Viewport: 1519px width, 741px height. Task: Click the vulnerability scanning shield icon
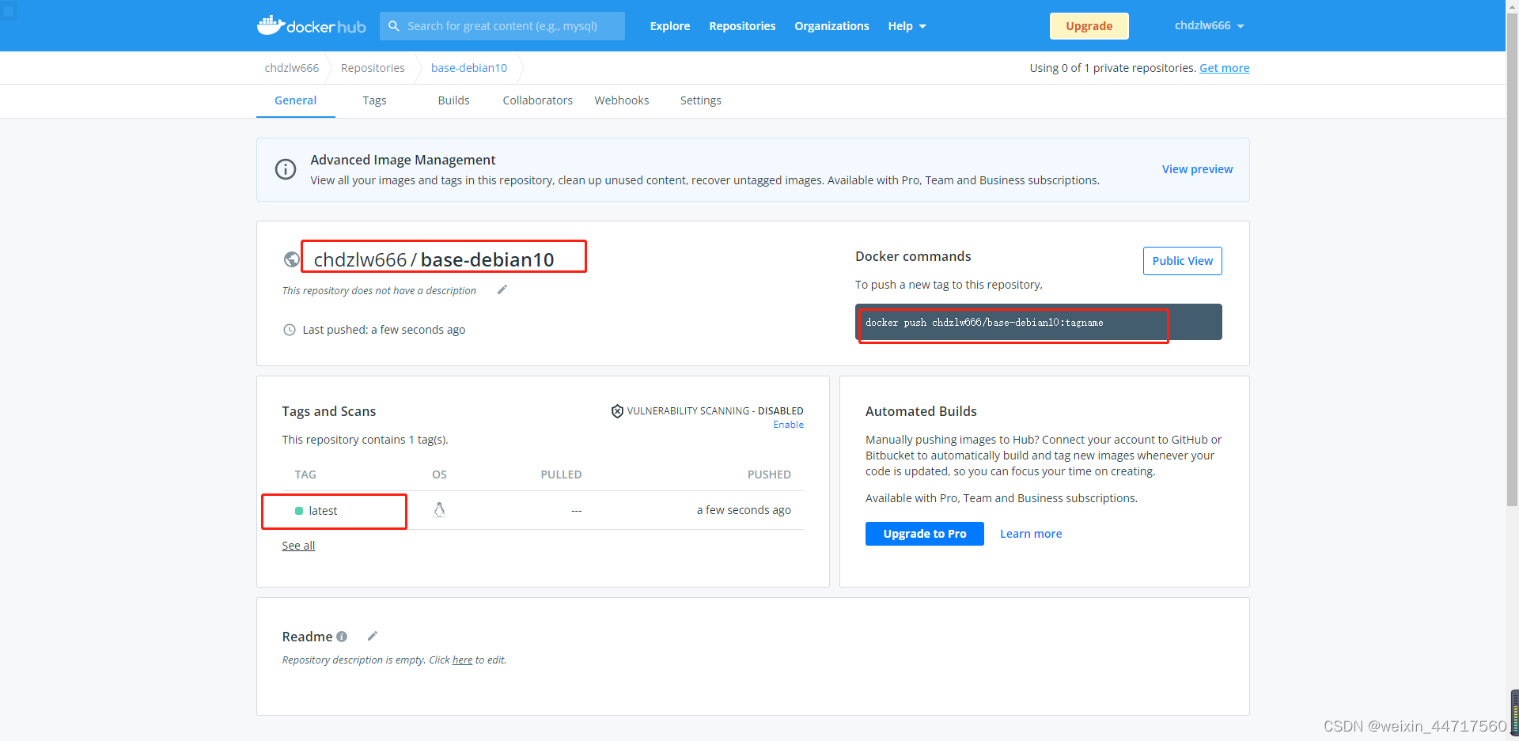click(x=617, y=411)
